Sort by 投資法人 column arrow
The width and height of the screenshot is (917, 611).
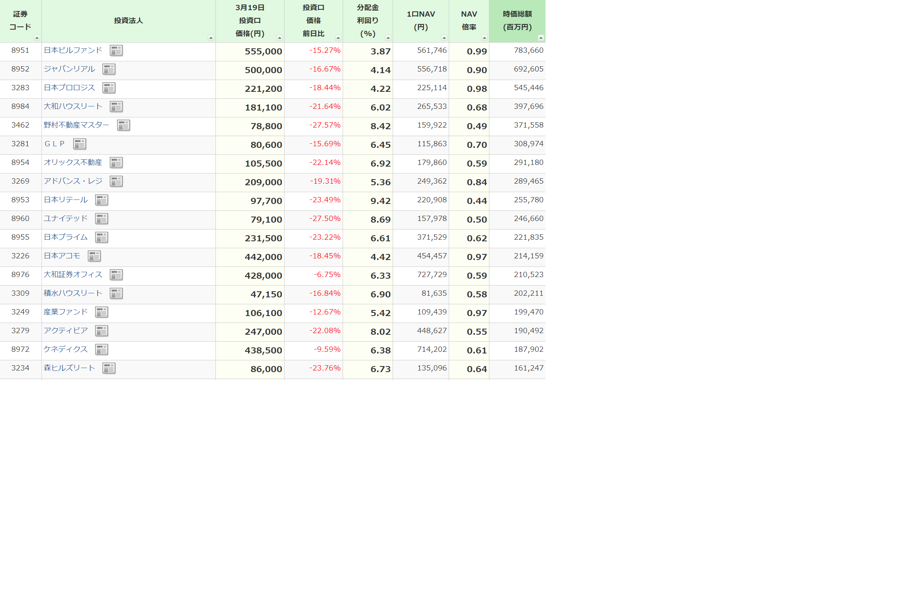point(211,38)
